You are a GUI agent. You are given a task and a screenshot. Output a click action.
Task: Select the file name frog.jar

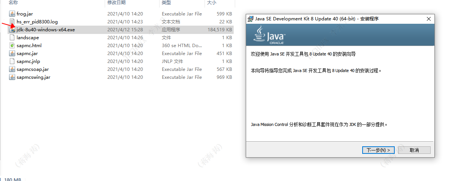(x=25, y=14)
